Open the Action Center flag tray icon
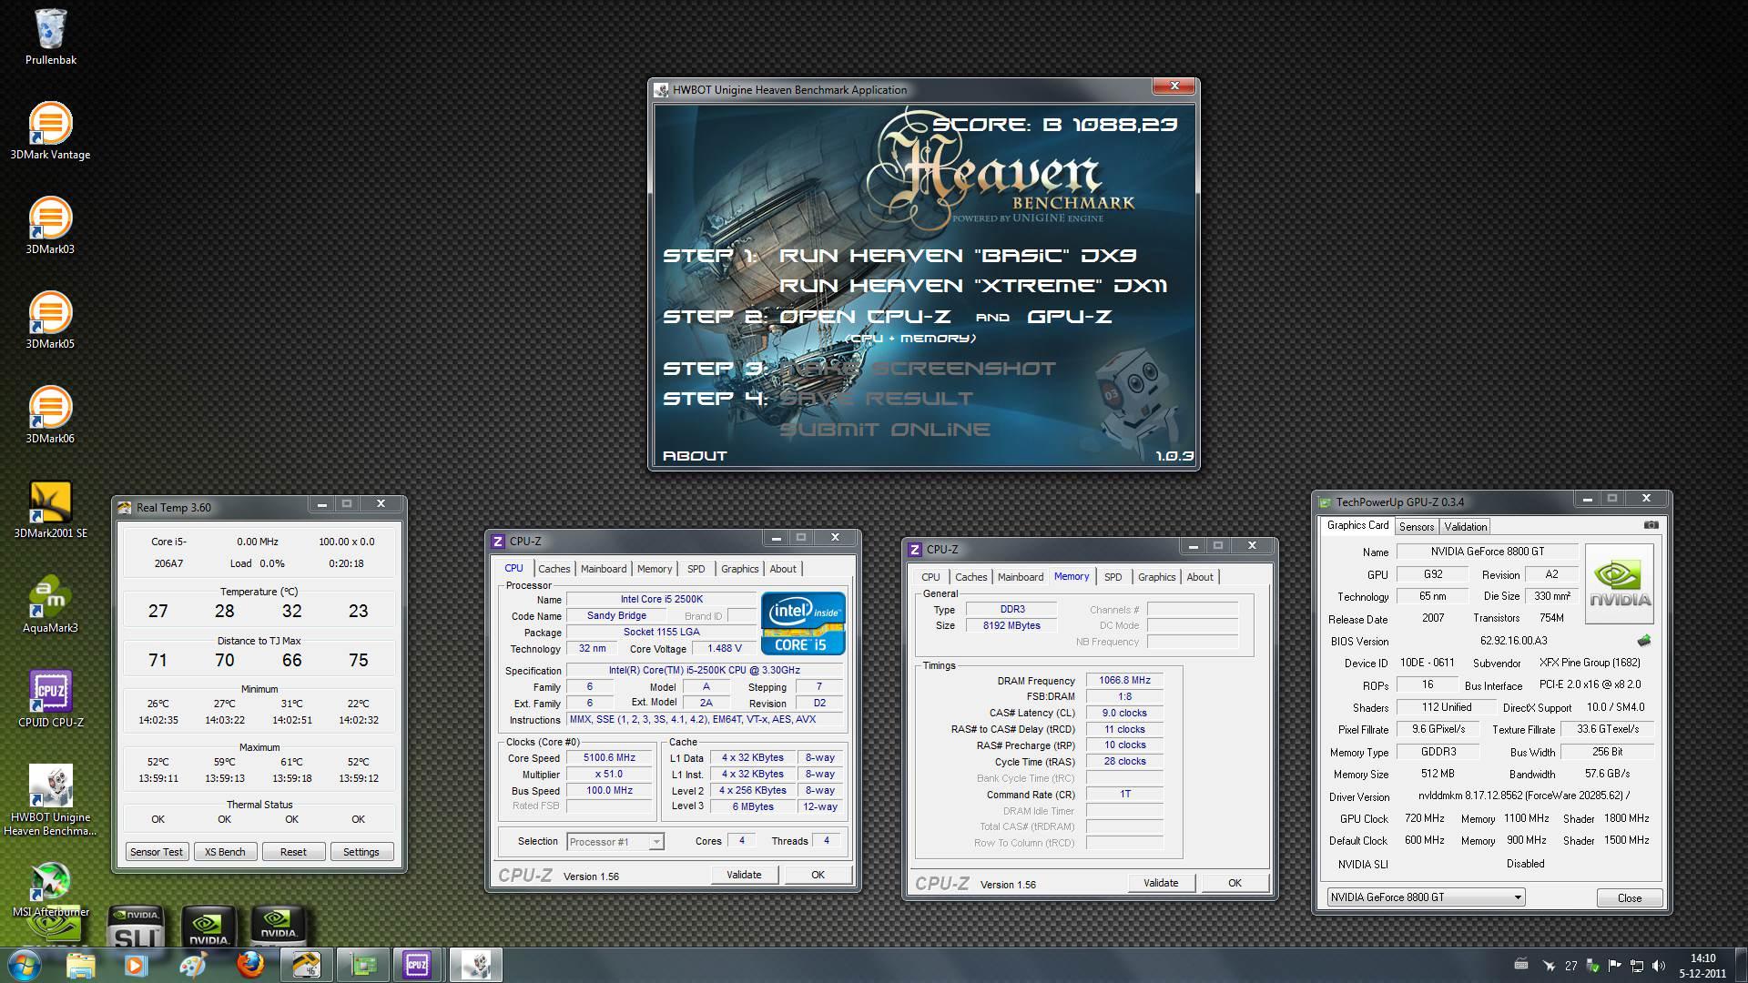 1614,966
